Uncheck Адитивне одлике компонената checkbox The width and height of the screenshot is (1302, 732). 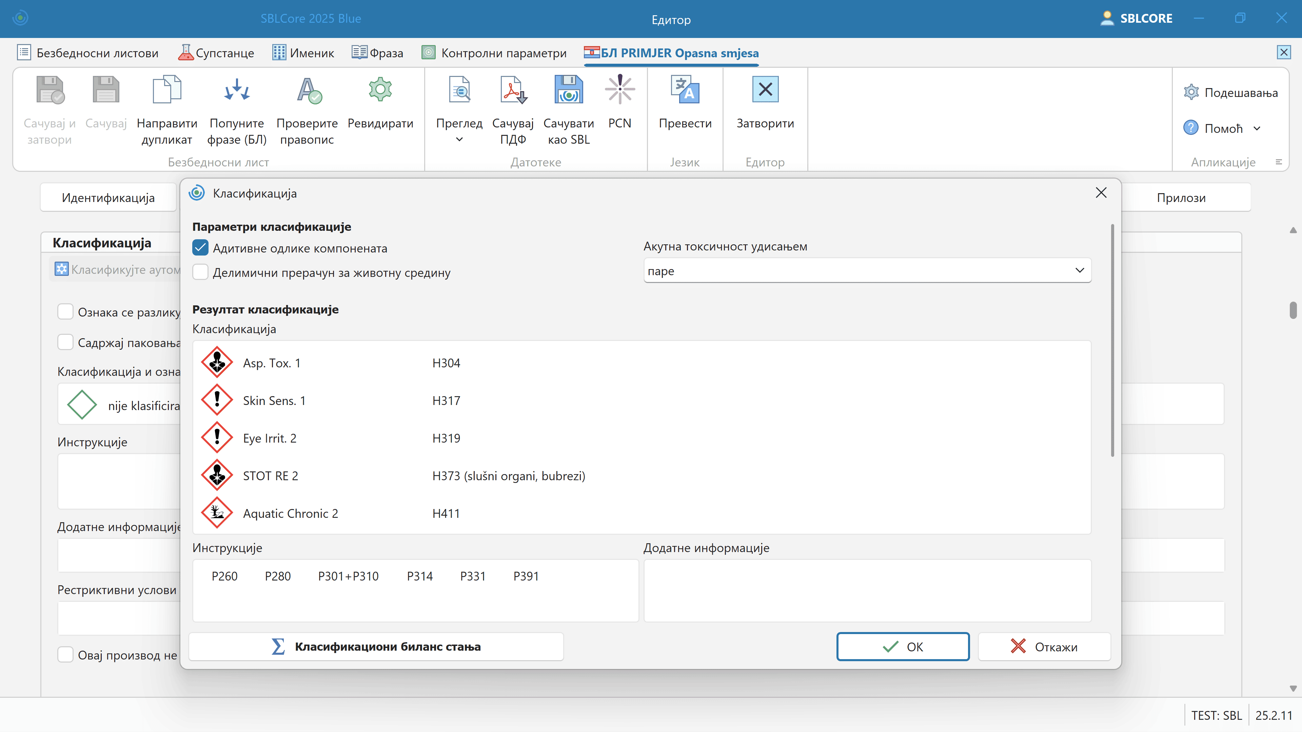201,247
